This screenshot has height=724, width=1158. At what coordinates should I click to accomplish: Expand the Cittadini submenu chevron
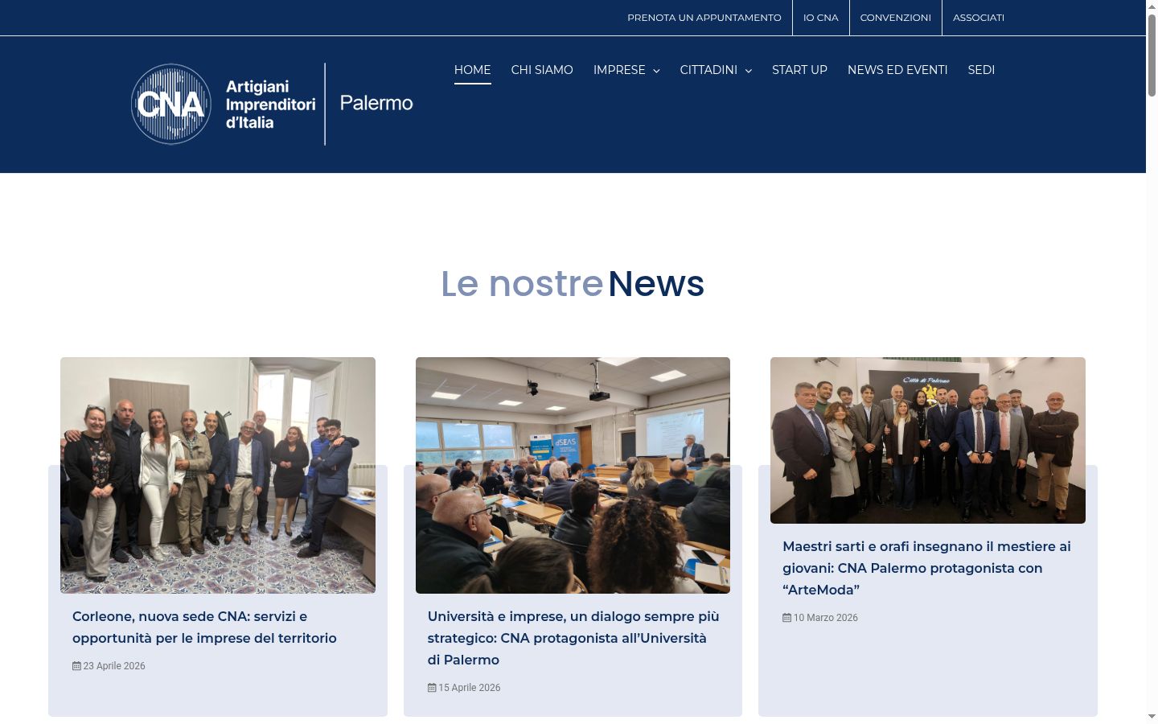coord(748,71)
